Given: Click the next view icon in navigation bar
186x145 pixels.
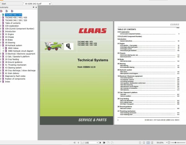Looking at the screenshot, I should [x=112, y=143].
